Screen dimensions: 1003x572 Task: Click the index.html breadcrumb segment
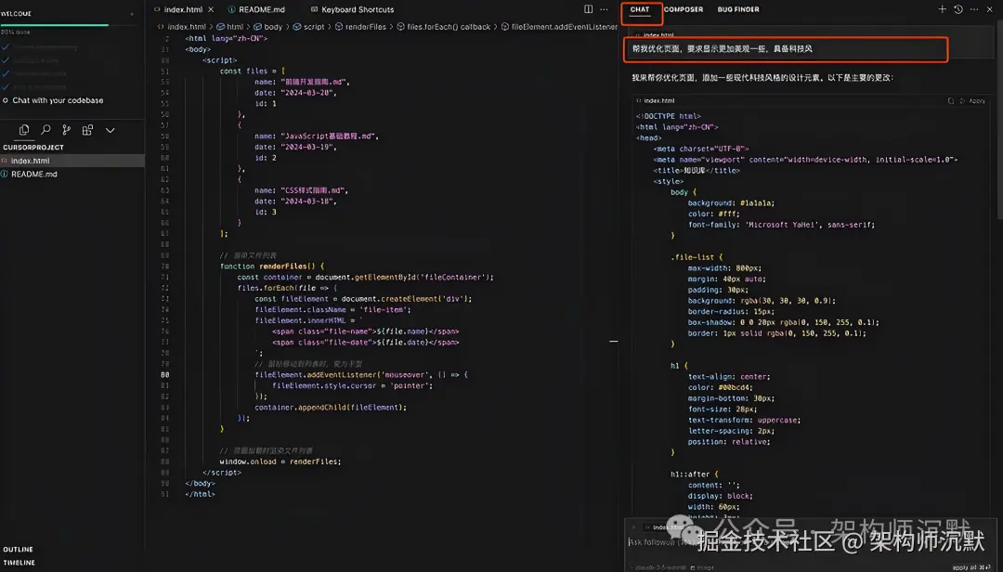pyautogui.click(x=182, y=27)
